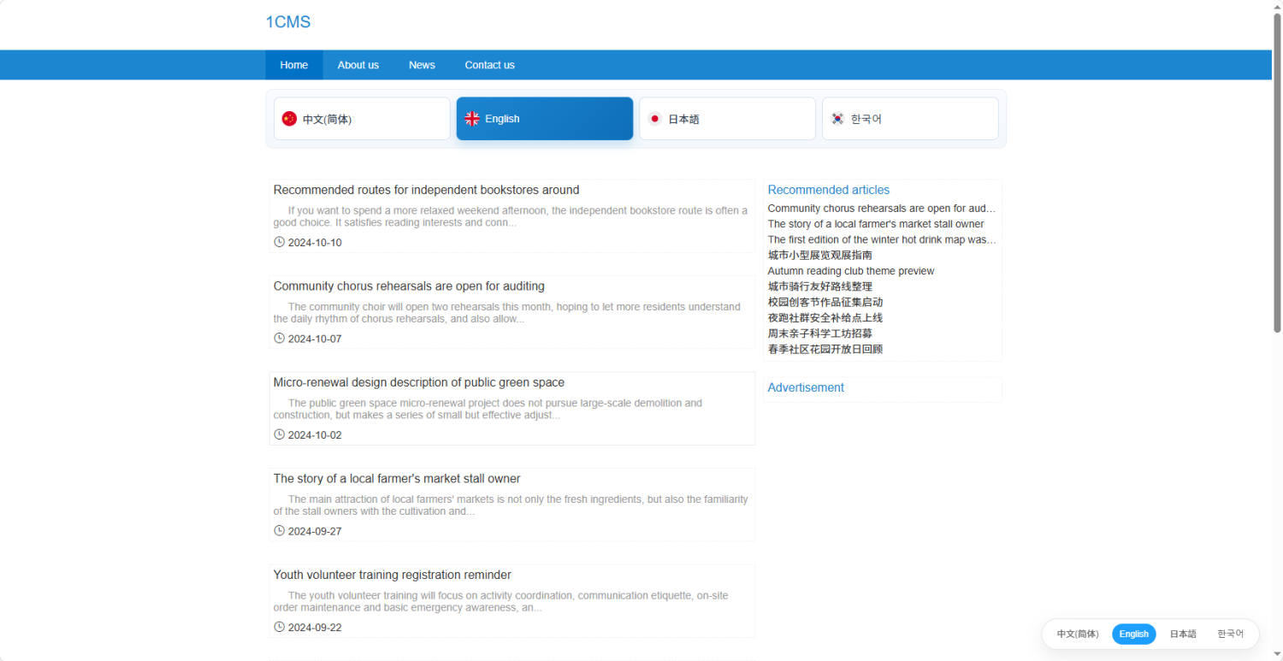This screenshot has height=661, width=1283.
Task: Open the Contact us menu item
Action: 490,65
